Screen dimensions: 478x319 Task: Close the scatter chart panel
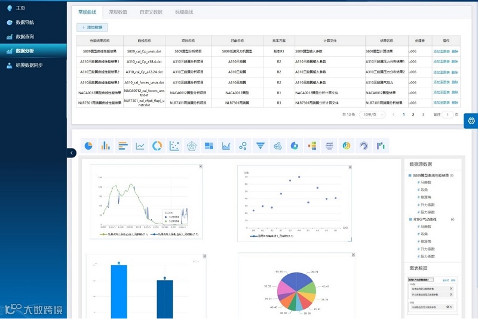point(350,168)
